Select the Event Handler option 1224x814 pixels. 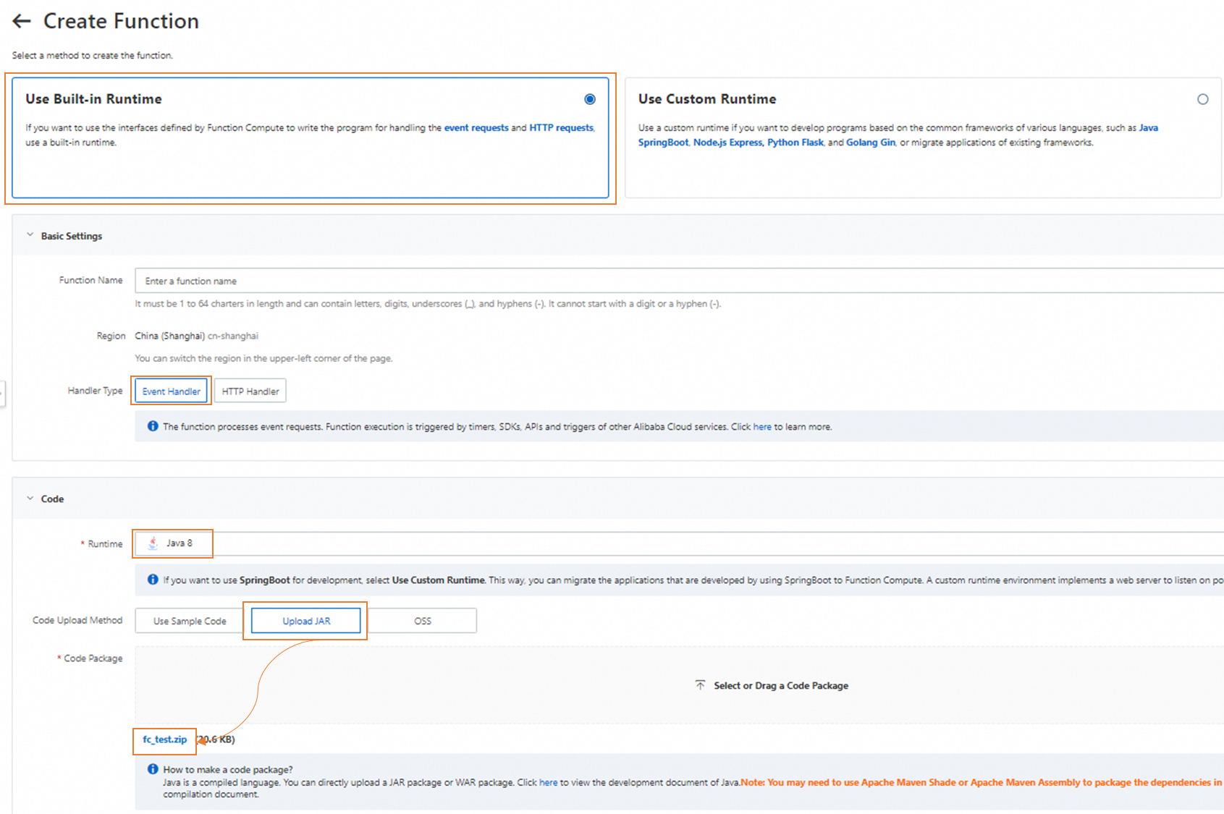[171, 391]
